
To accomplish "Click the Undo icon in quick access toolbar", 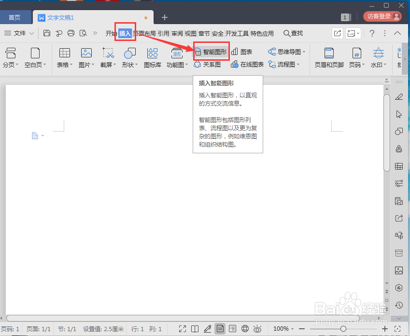I will pyautogui.click(x=59, y=33).
